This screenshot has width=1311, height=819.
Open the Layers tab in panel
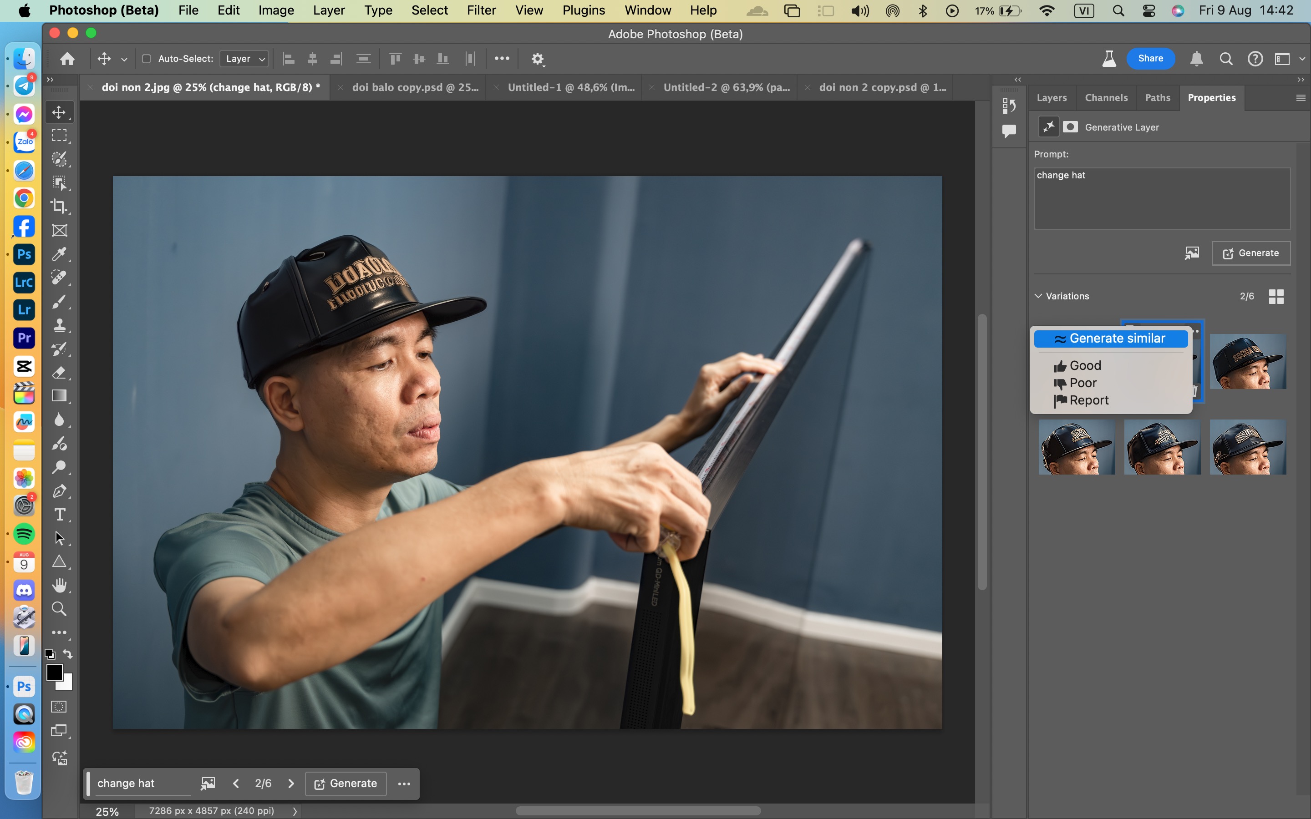(1052, 97)
